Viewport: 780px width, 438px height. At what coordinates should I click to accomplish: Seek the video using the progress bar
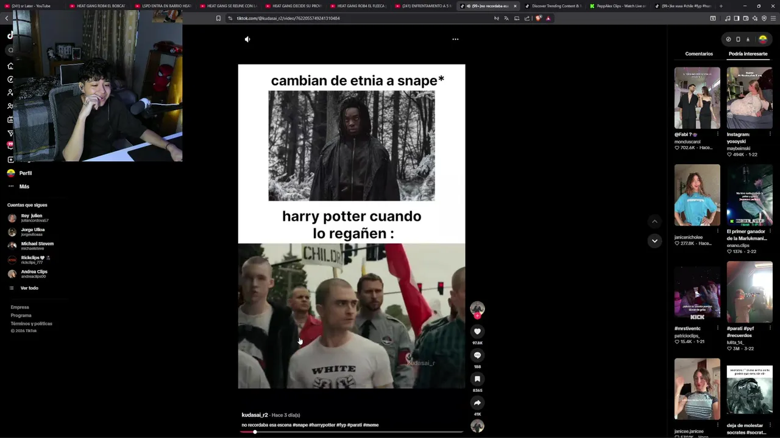(352, 432)
